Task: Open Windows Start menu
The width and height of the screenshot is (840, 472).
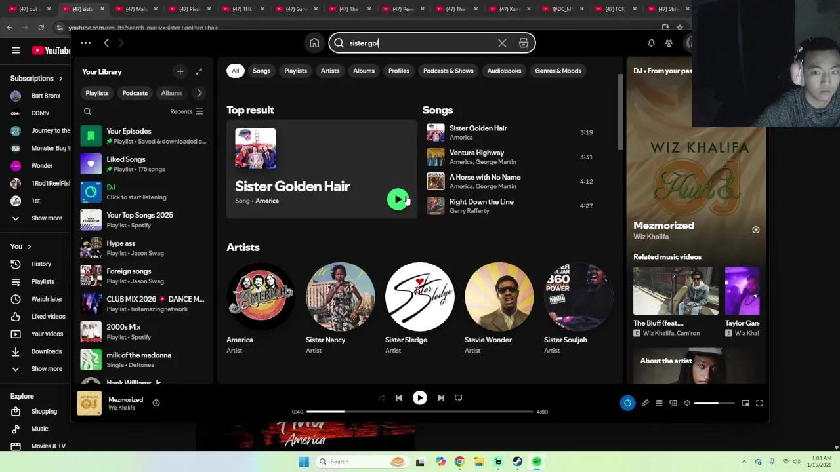Action: (x=304, y=462)
